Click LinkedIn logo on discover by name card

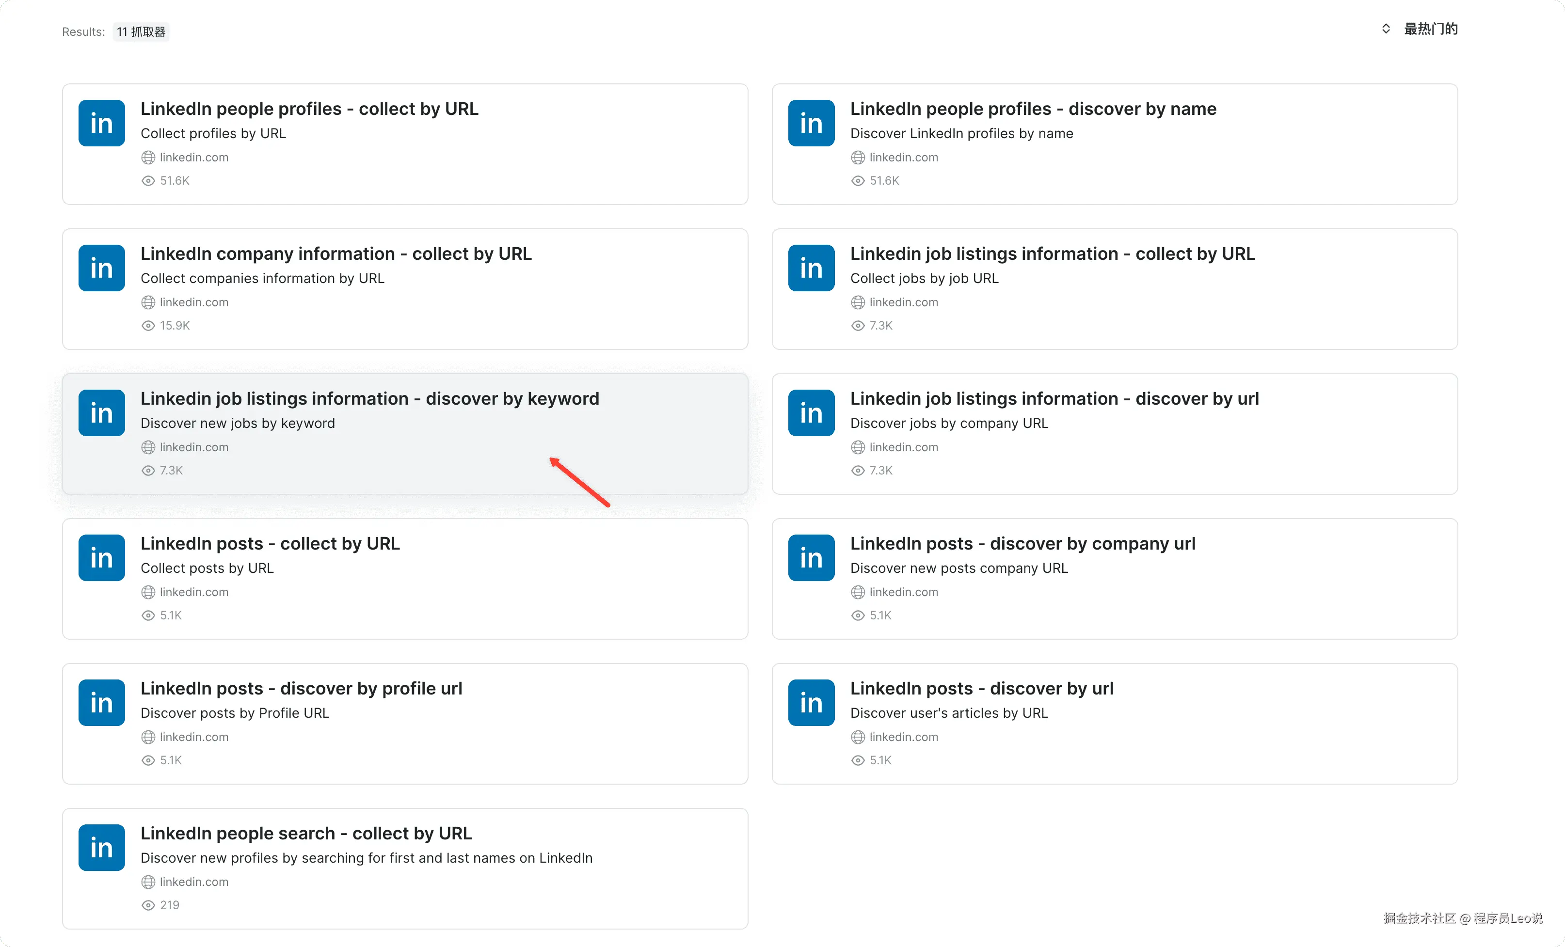click(x=811, y=123)
